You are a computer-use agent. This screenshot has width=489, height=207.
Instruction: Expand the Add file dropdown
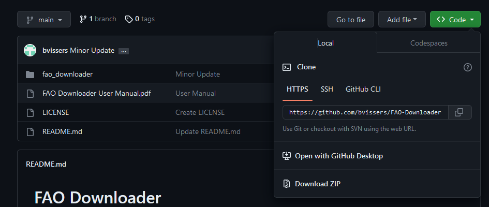coord(402,20)
